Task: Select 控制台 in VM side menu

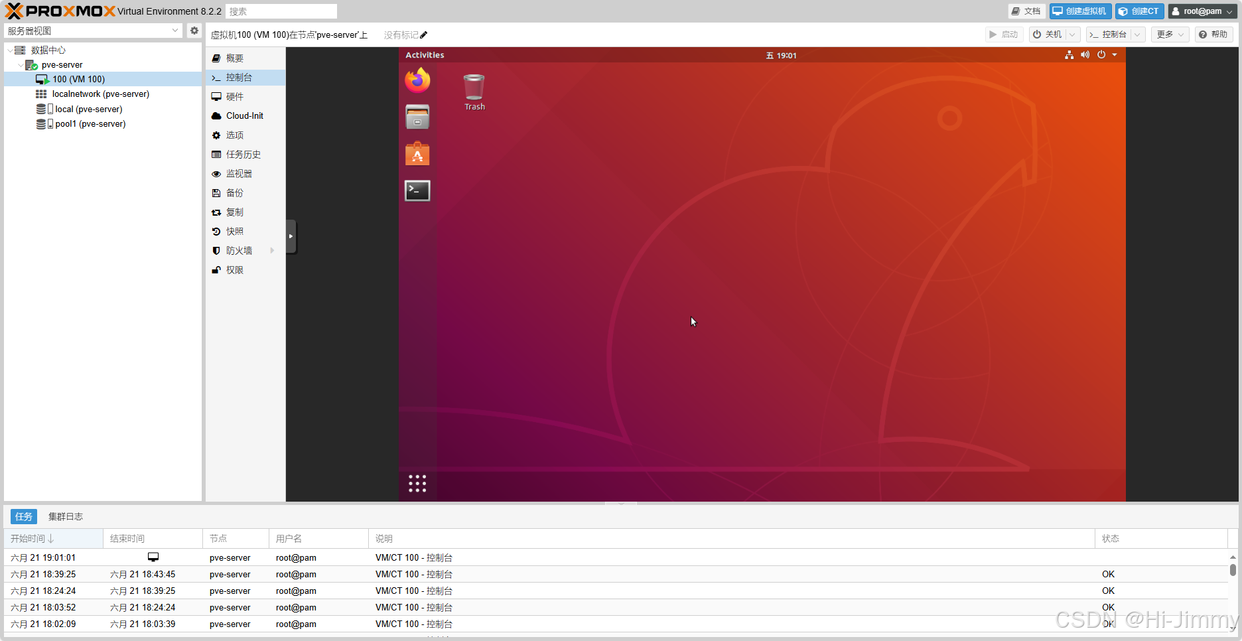Action: [245, 78]
